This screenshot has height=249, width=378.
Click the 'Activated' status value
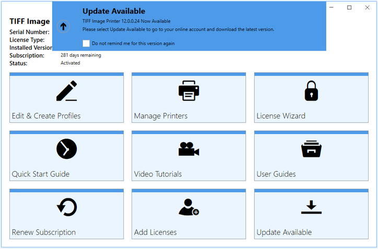[x=70, y=63]
